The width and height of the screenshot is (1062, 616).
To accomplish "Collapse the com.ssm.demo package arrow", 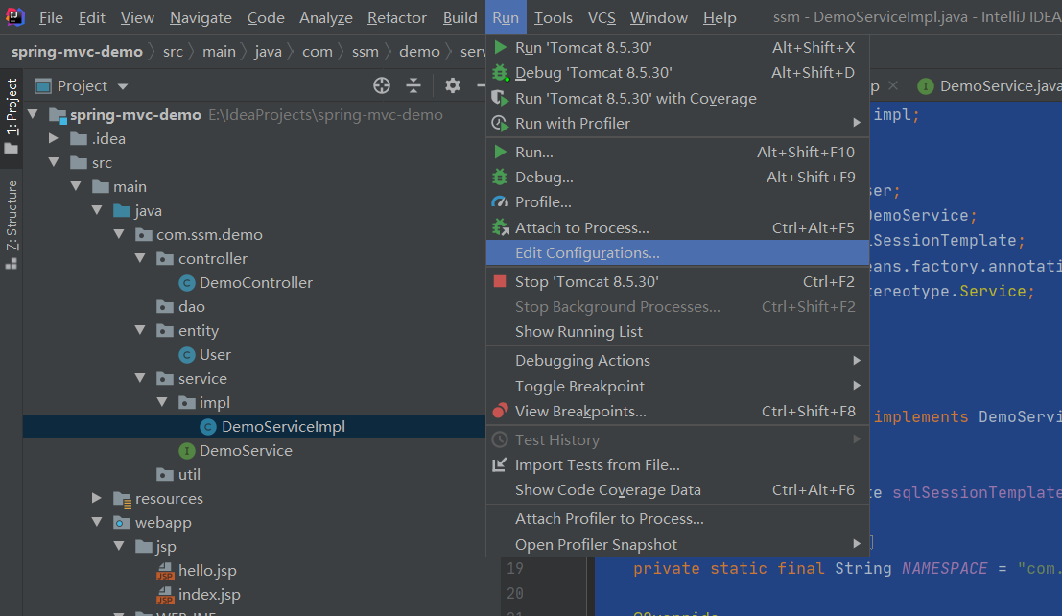I will pos(119,234).
